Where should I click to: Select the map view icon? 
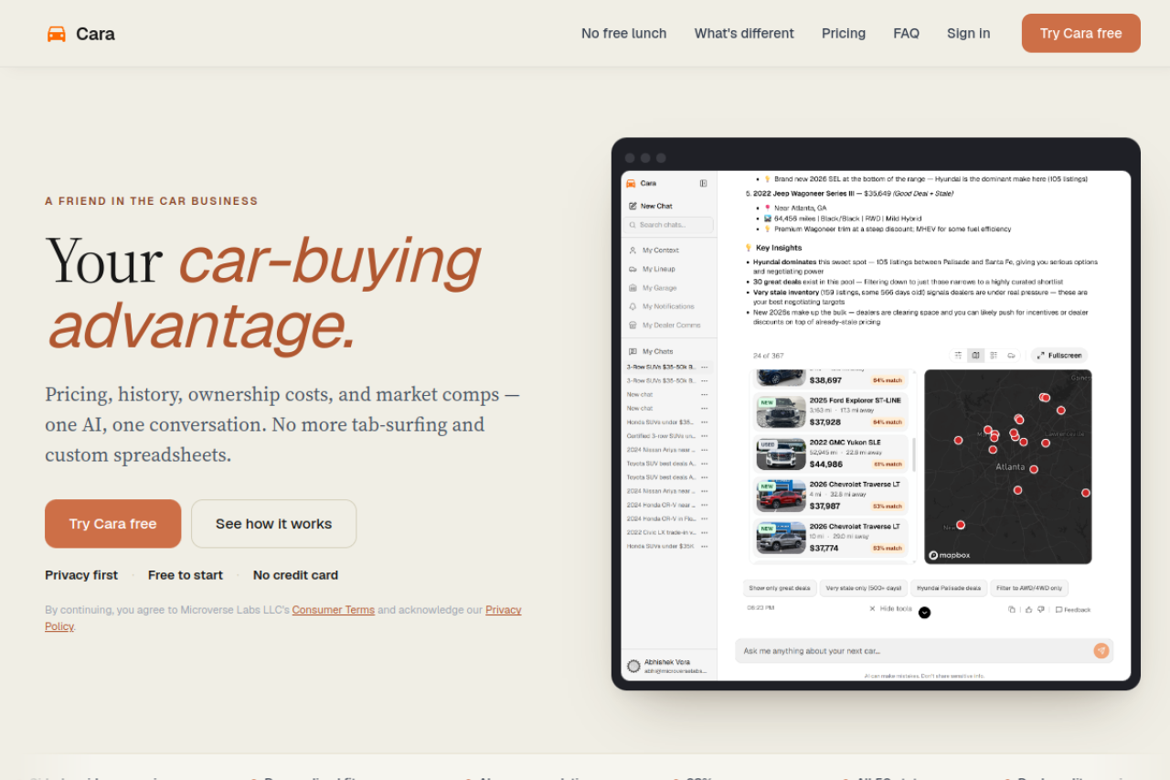(975, 355)
